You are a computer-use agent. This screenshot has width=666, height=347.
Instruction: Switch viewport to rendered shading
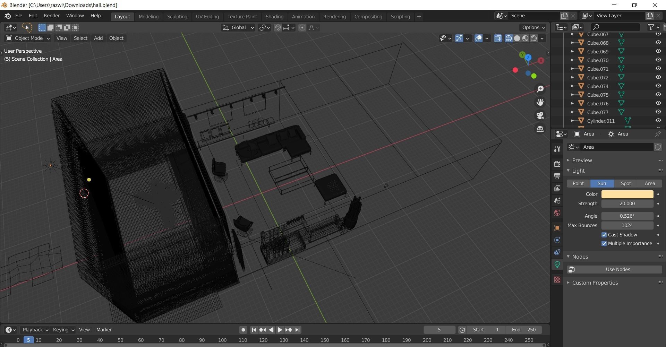[534, 38]
